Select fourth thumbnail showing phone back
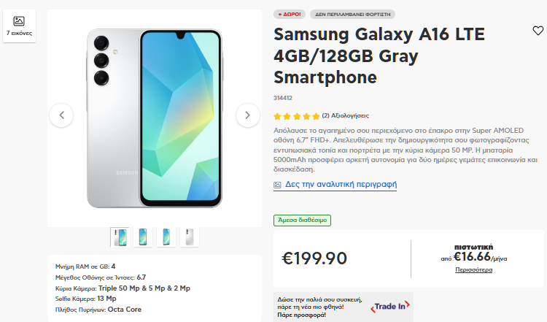Viewport: 547px width, 322px height. (x=190, y=237)
